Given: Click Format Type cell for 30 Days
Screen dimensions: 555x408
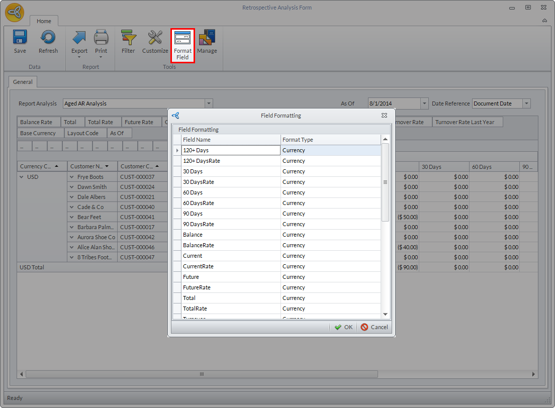Looking at the screenshot, I should (x=330, y=171).
